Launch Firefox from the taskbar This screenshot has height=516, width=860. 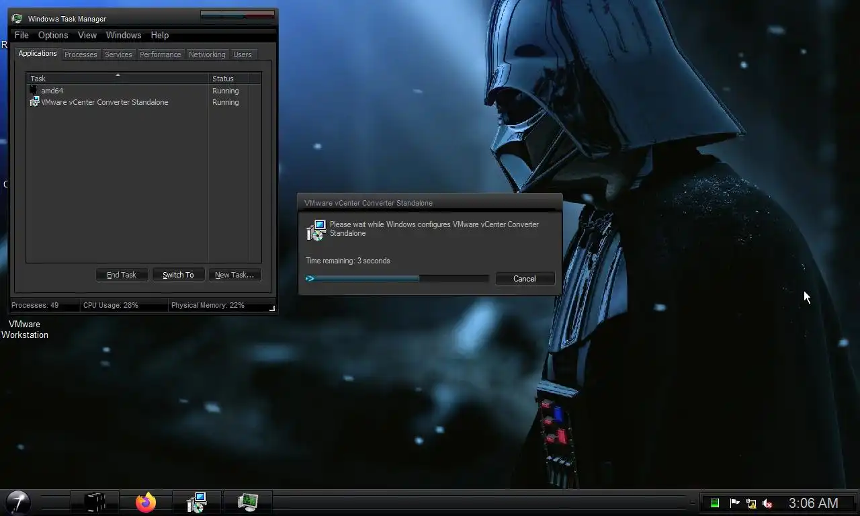tap(146, 502)
